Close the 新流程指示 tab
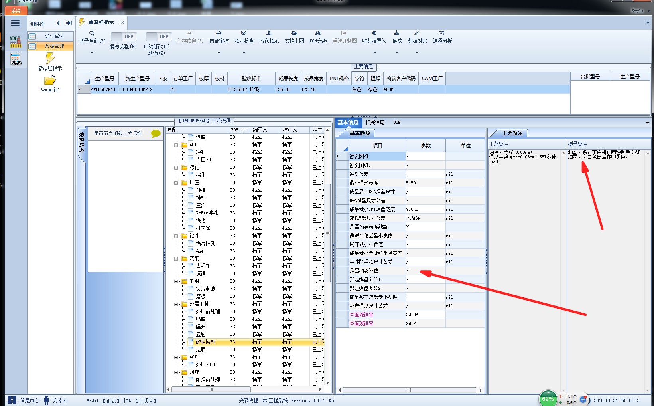 pos(122,22)
